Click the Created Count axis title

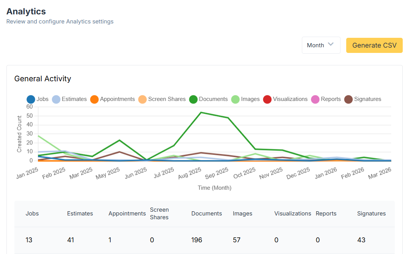(19, 134)
